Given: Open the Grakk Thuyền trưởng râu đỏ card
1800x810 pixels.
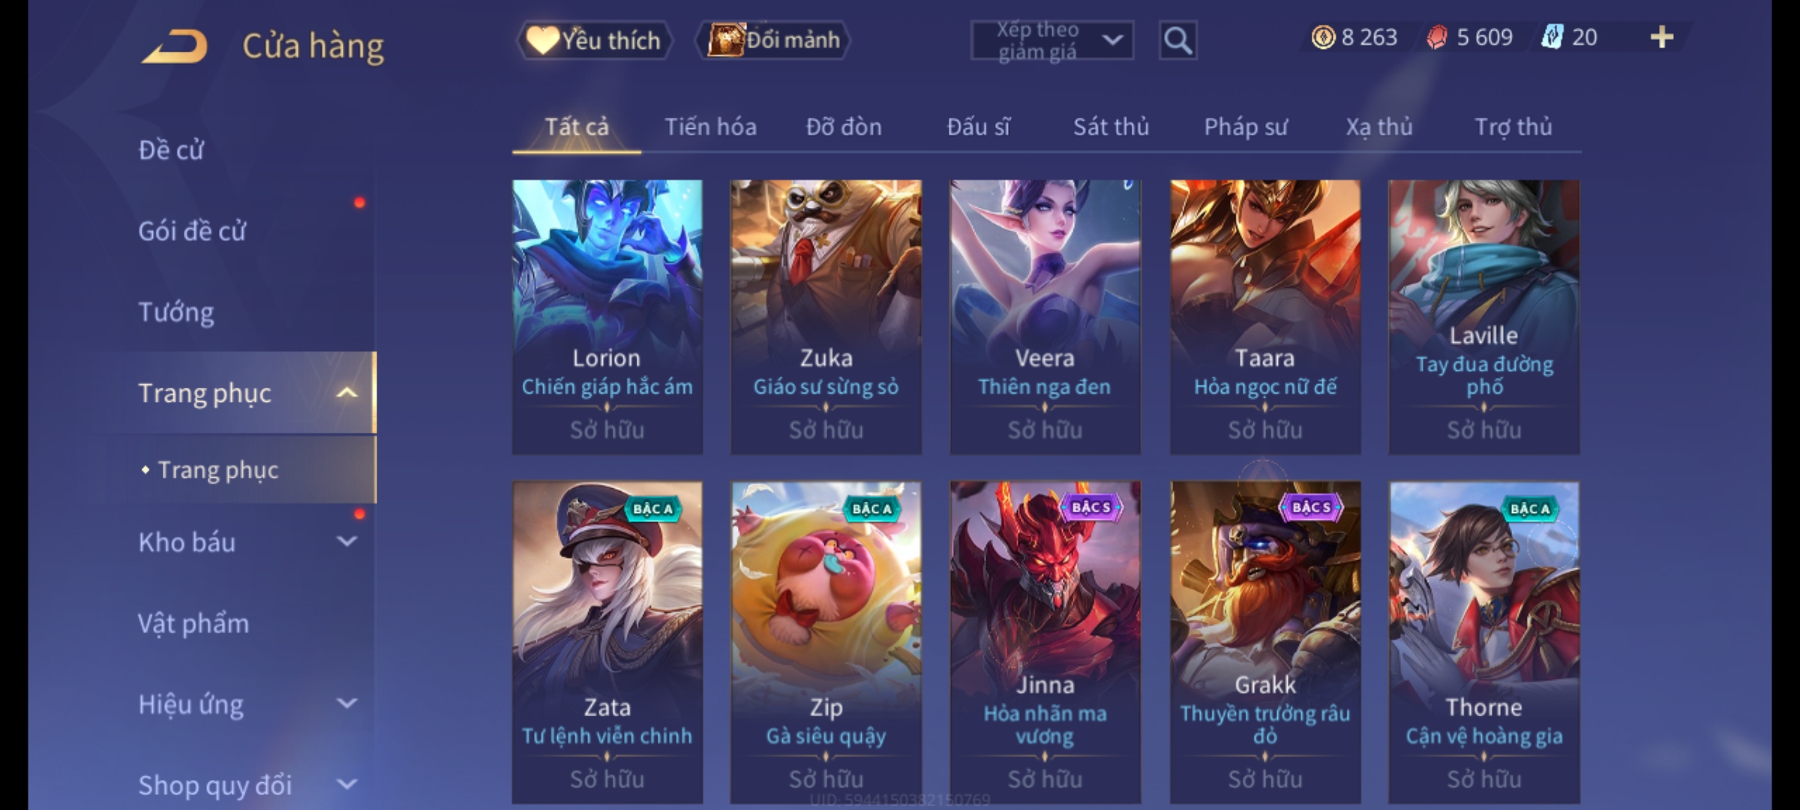Looking at the screenshot, I should [x=1265, y=643].
